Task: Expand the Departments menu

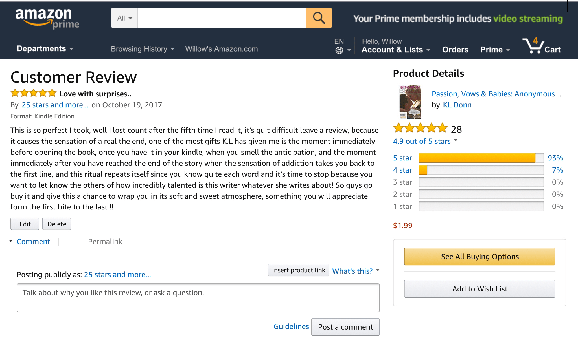Action: [x=45, y=49]
